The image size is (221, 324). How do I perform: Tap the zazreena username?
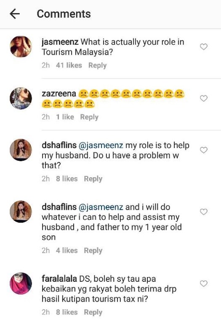(59, 94)
